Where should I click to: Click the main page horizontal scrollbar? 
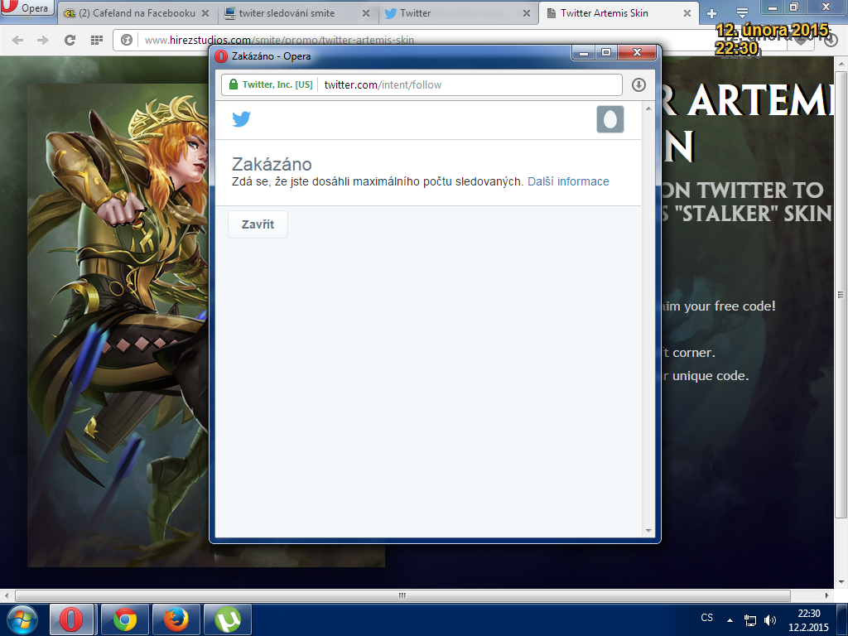coord(402,595)
